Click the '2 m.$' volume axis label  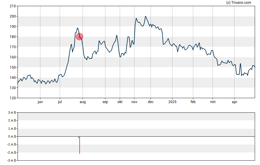[12, 120]
